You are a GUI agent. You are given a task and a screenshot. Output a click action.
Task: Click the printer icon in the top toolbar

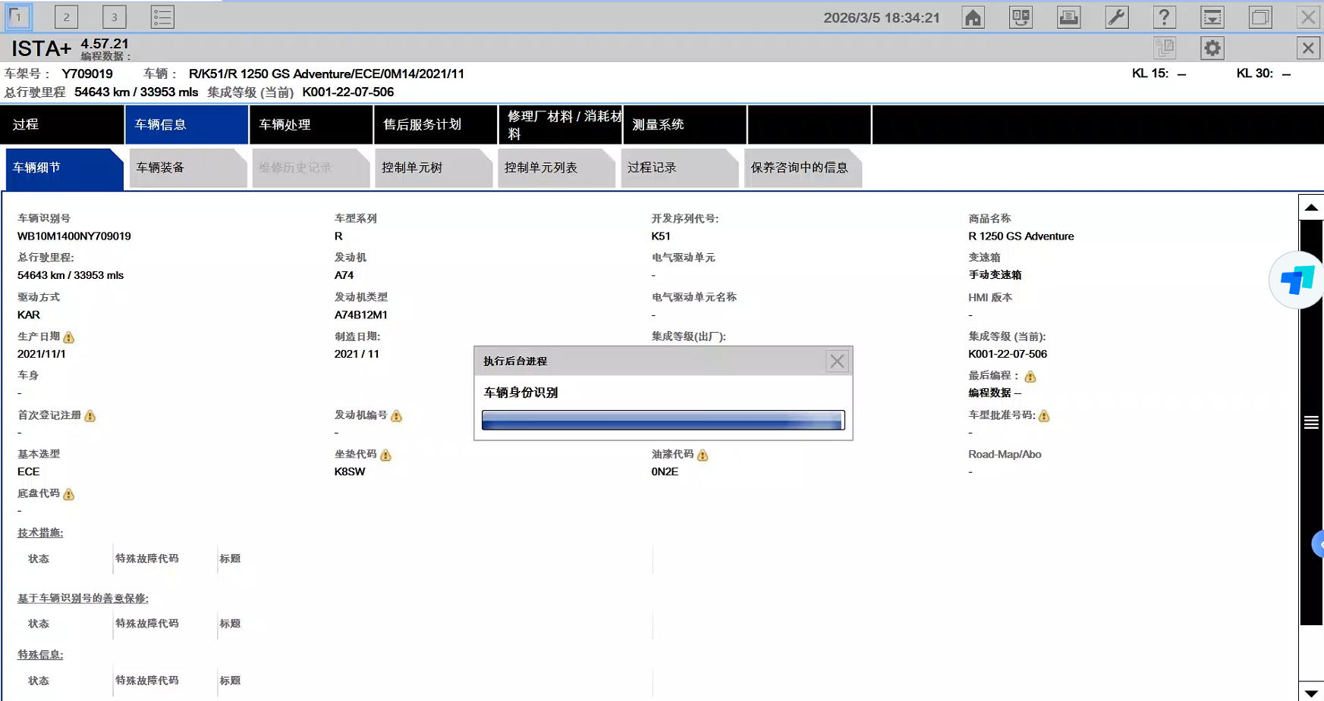pyautogui.click(x=1068, y=17)
